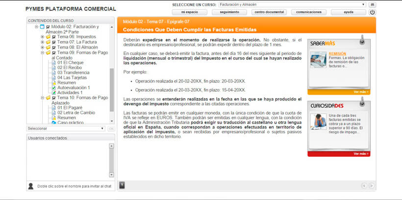Expand Tema 08: El Almacén node

(42, 48)
